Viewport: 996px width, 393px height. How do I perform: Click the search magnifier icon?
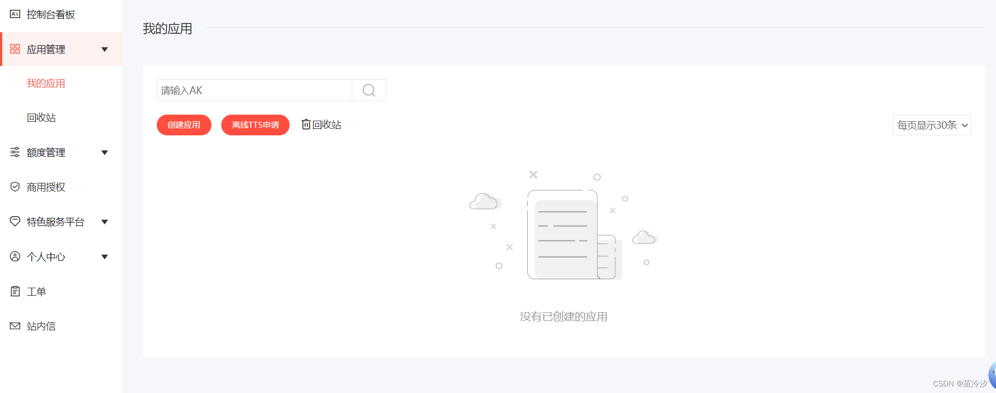tap(369, 90)
